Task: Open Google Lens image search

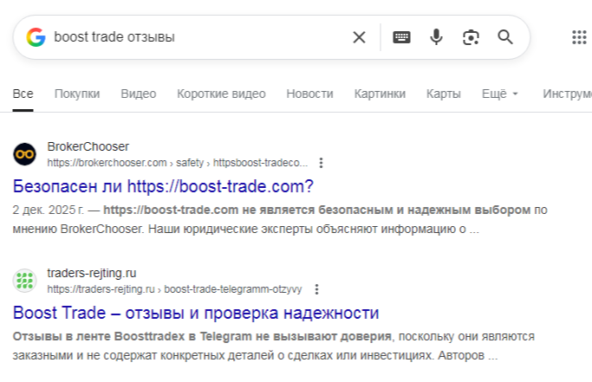Action: [471, 37]
